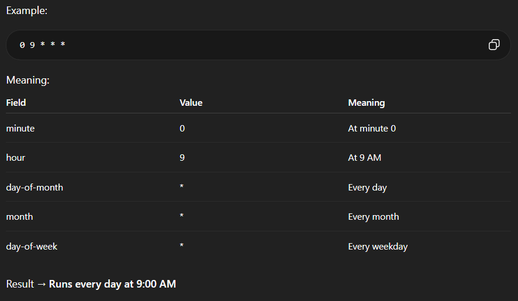518x301 pixels.
Task: Click the value 9 in the hour row
Action: coord(182,158)
